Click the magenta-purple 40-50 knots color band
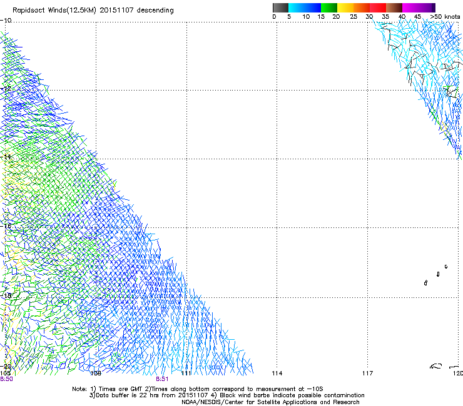The image size is (463, 406). click(419, 7)
